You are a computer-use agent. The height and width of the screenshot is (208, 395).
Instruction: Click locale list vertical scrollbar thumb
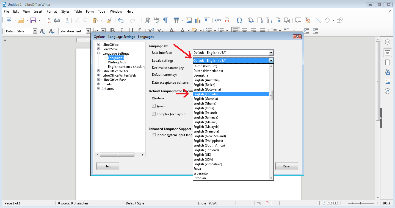pos(271,95)
